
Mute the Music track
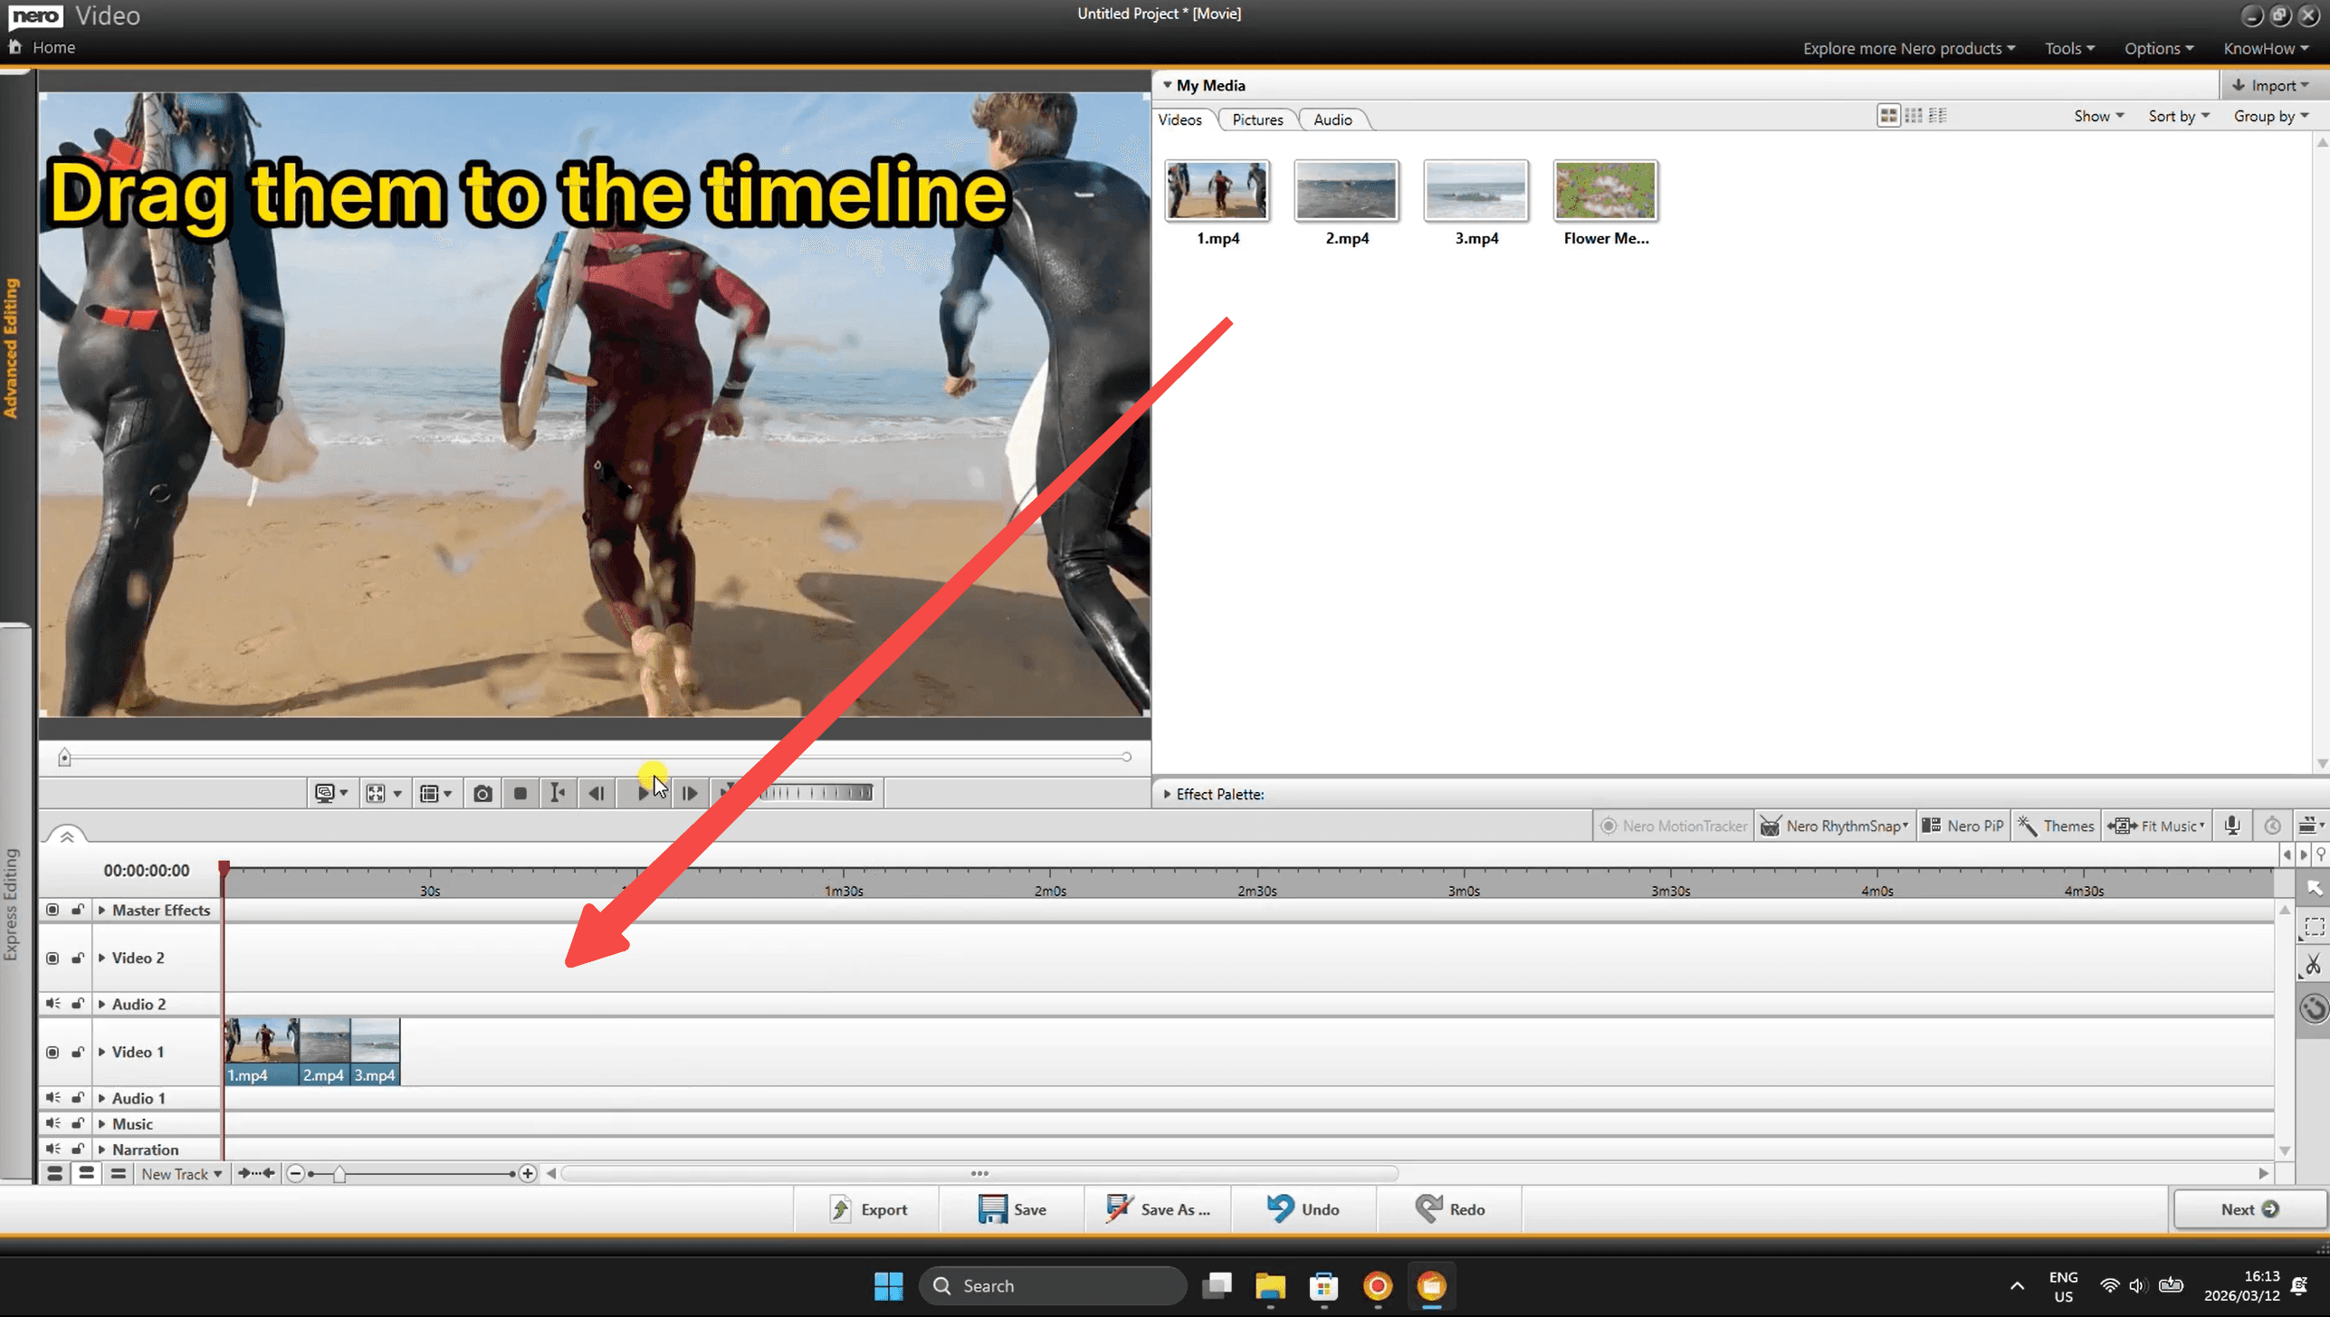pos(53,1123)
